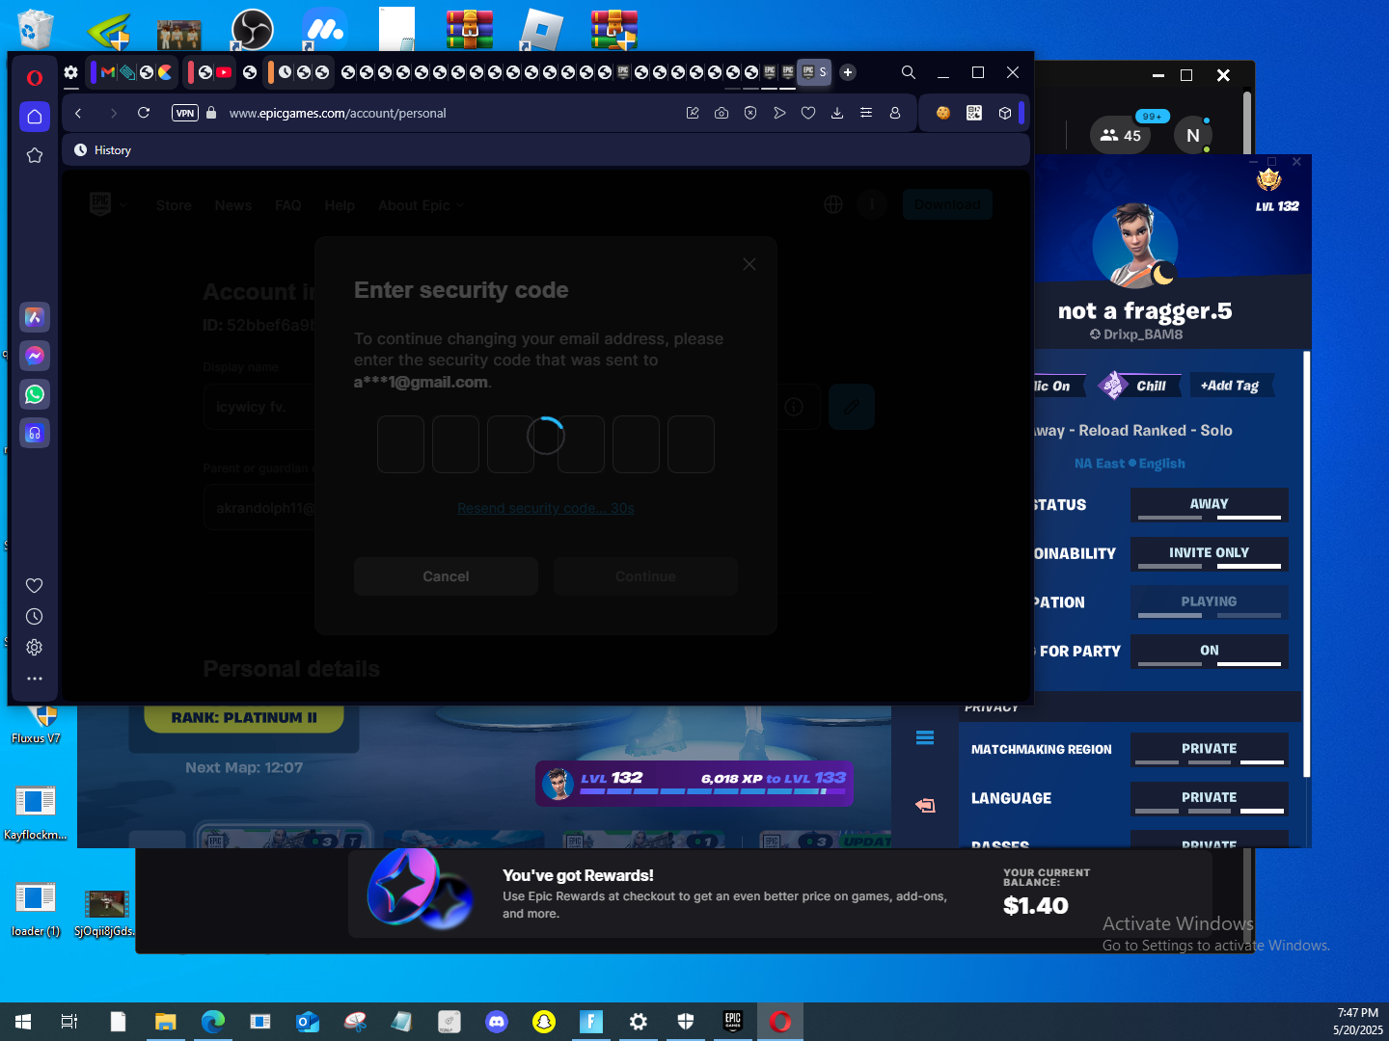Click the Download button on Epic site
The image size is (1389, 1041).
pos(947,204)
